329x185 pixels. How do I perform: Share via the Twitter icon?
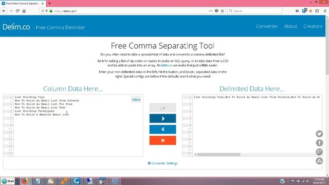319,134
